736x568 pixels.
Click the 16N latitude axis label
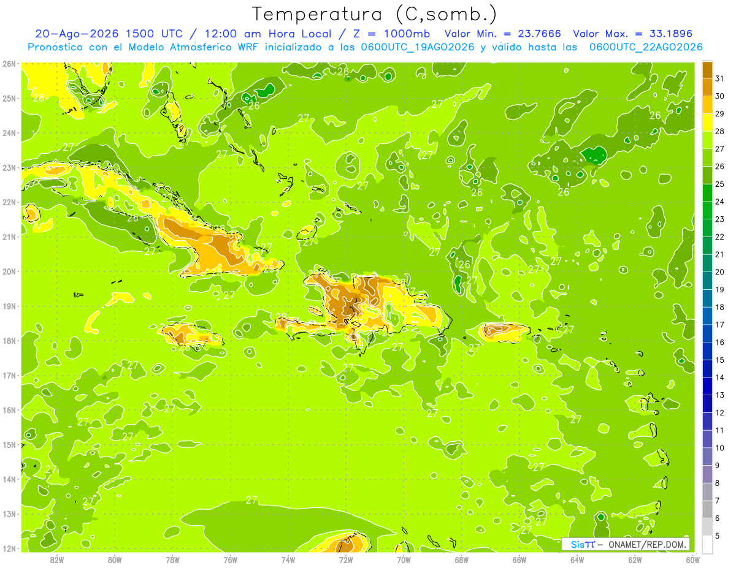click(x=9, y=410)
